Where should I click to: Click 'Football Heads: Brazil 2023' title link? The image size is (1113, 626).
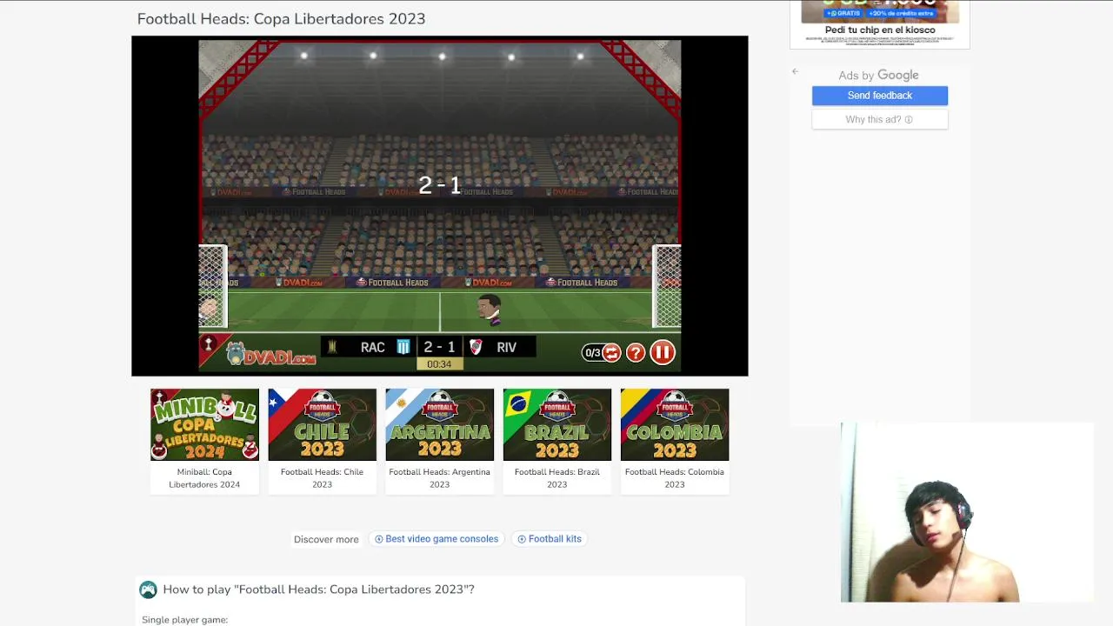(556, 478)
